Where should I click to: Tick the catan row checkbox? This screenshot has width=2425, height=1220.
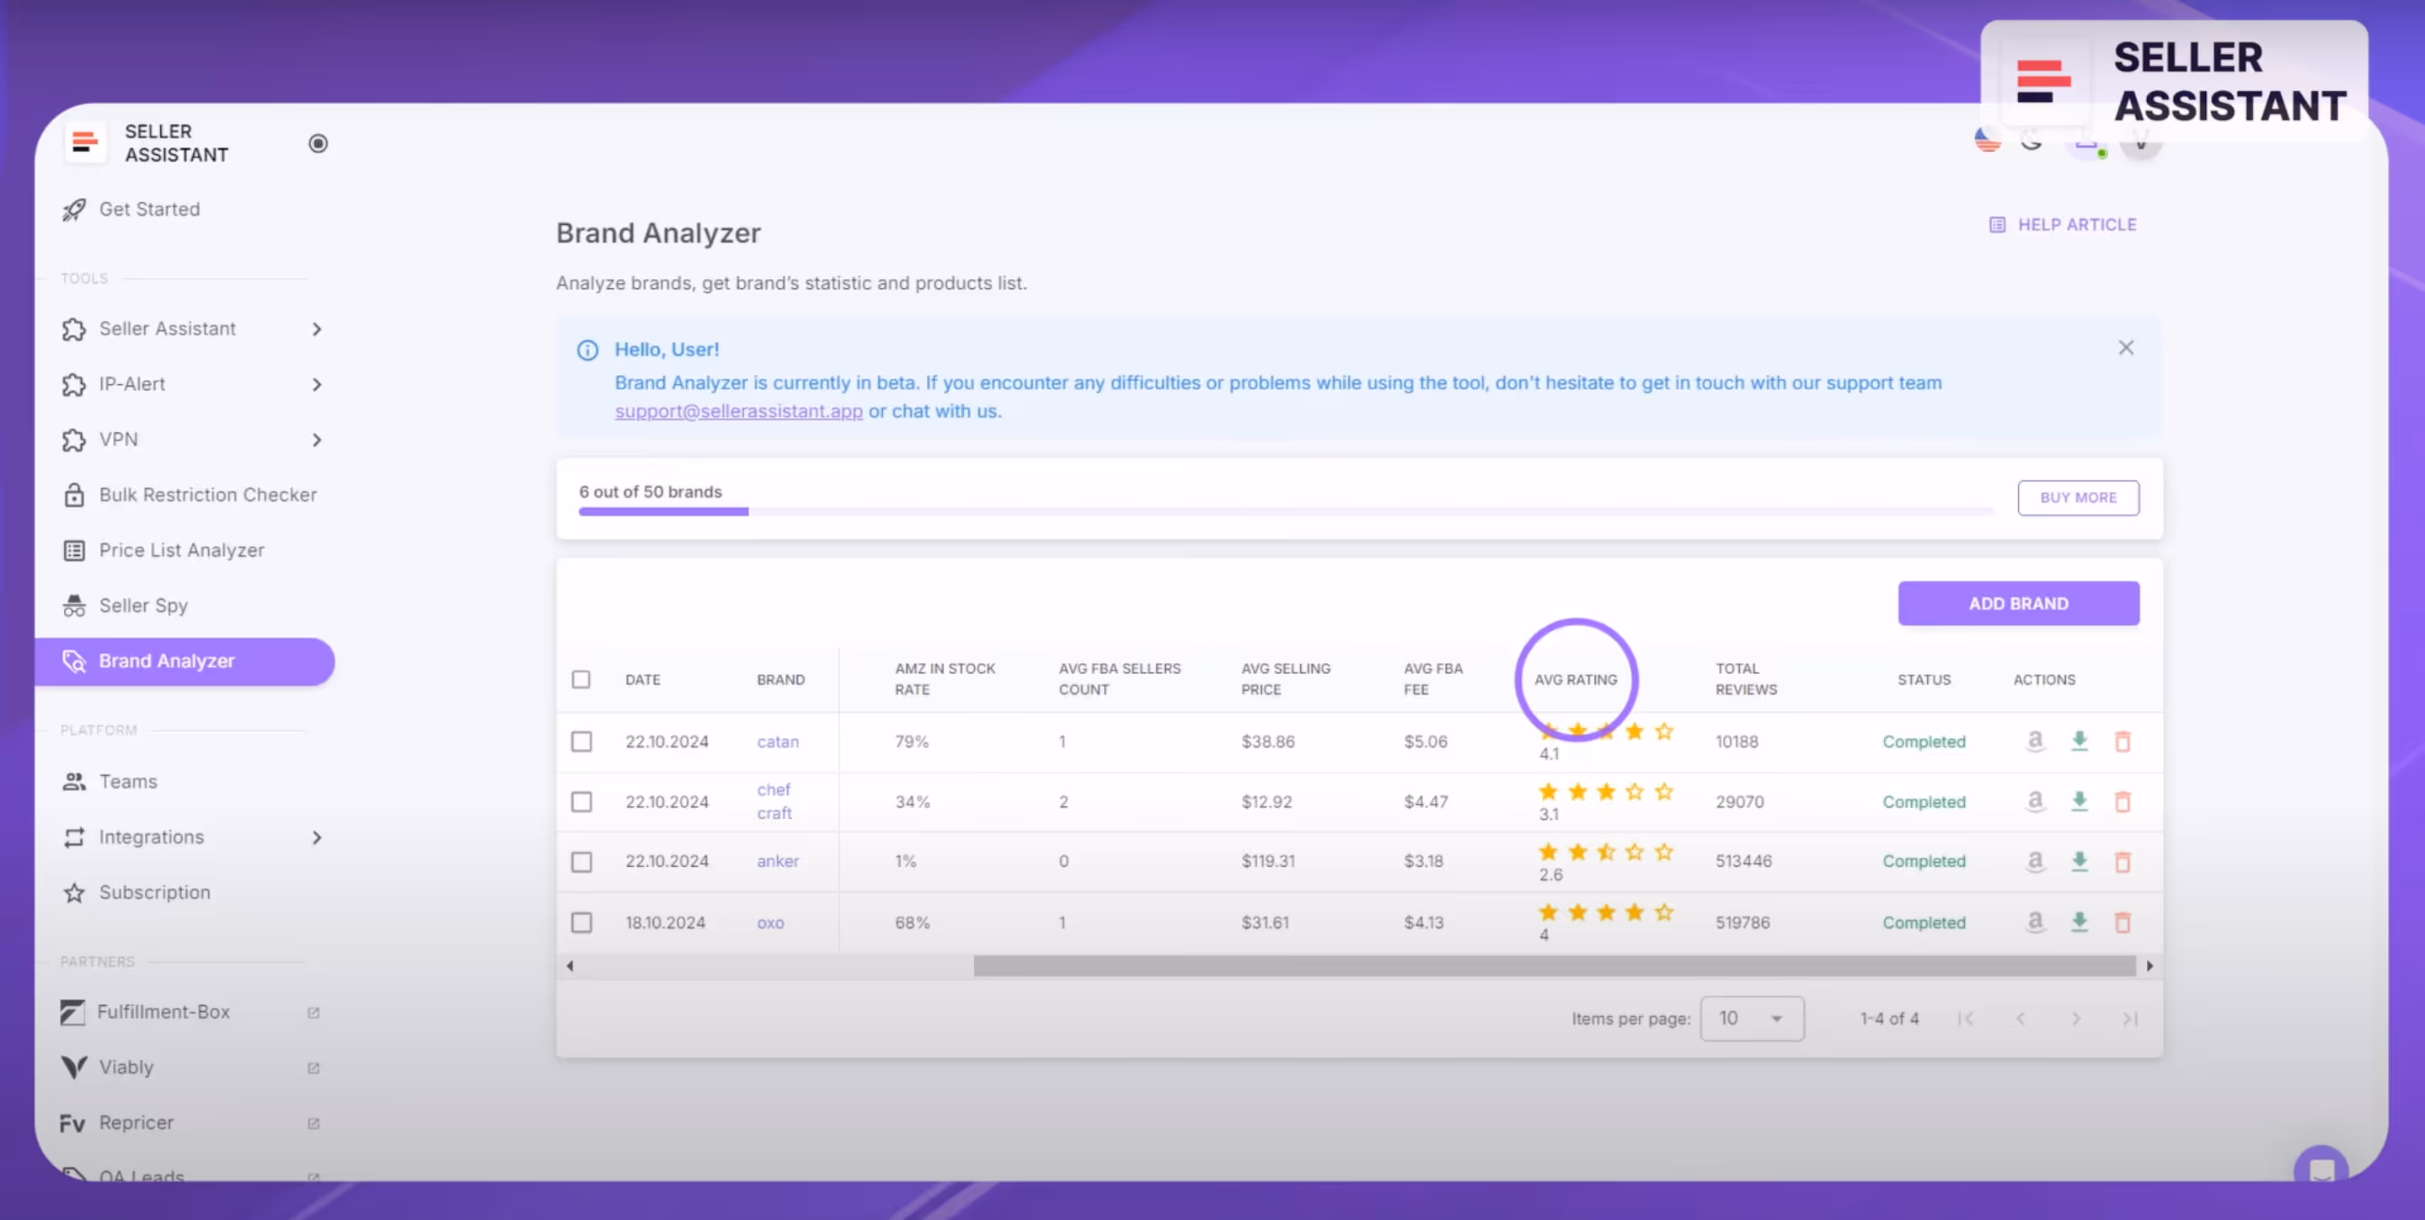click(x=581, y=741)
